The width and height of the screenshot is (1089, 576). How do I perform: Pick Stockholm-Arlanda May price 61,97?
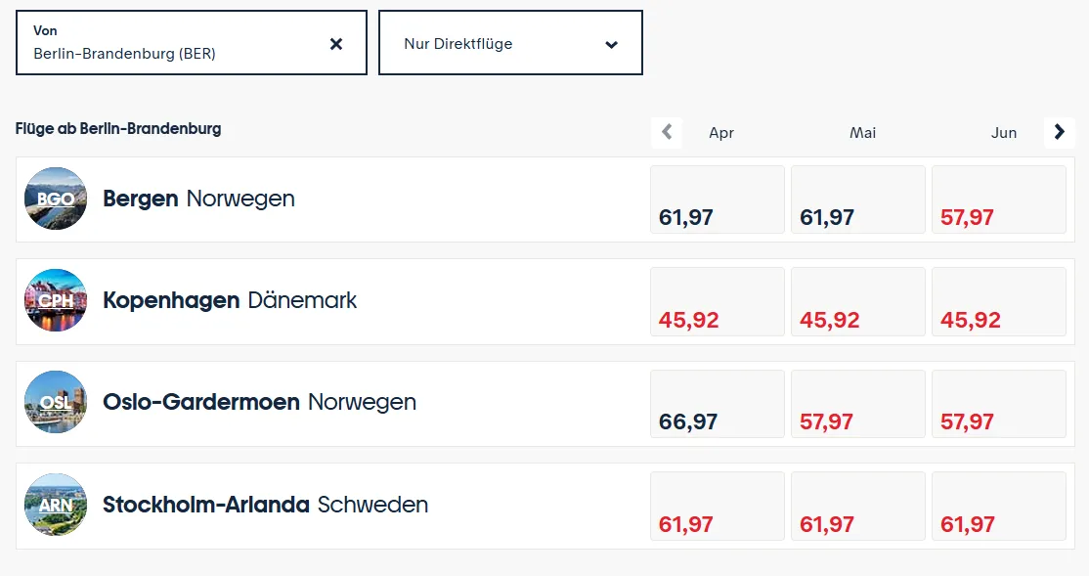coord(857,506)
